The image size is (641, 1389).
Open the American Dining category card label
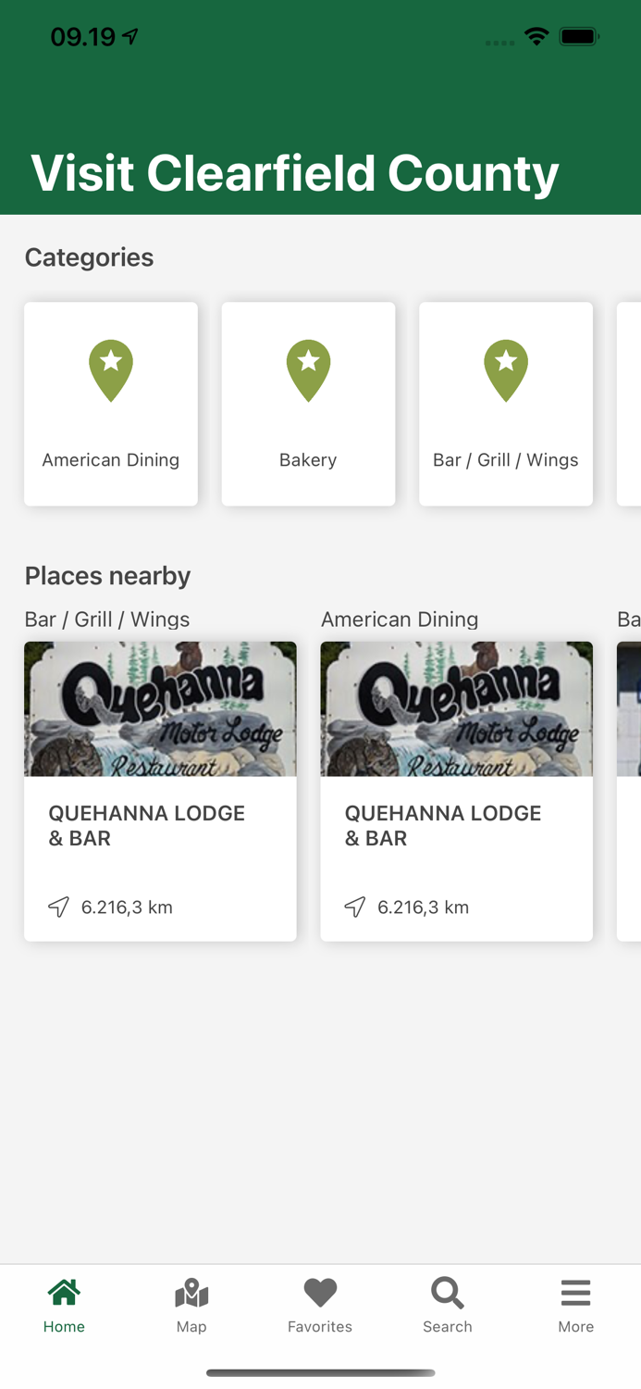[111, 460]
